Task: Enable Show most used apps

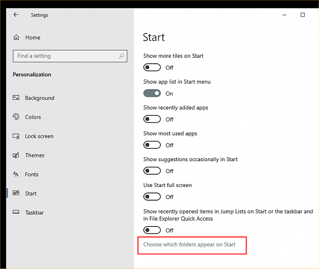Action: [x=152, y=145]
